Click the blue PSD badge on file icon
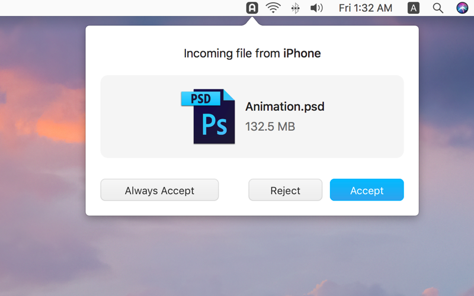This screenshot has width=474, height=296. pos(201,99)
